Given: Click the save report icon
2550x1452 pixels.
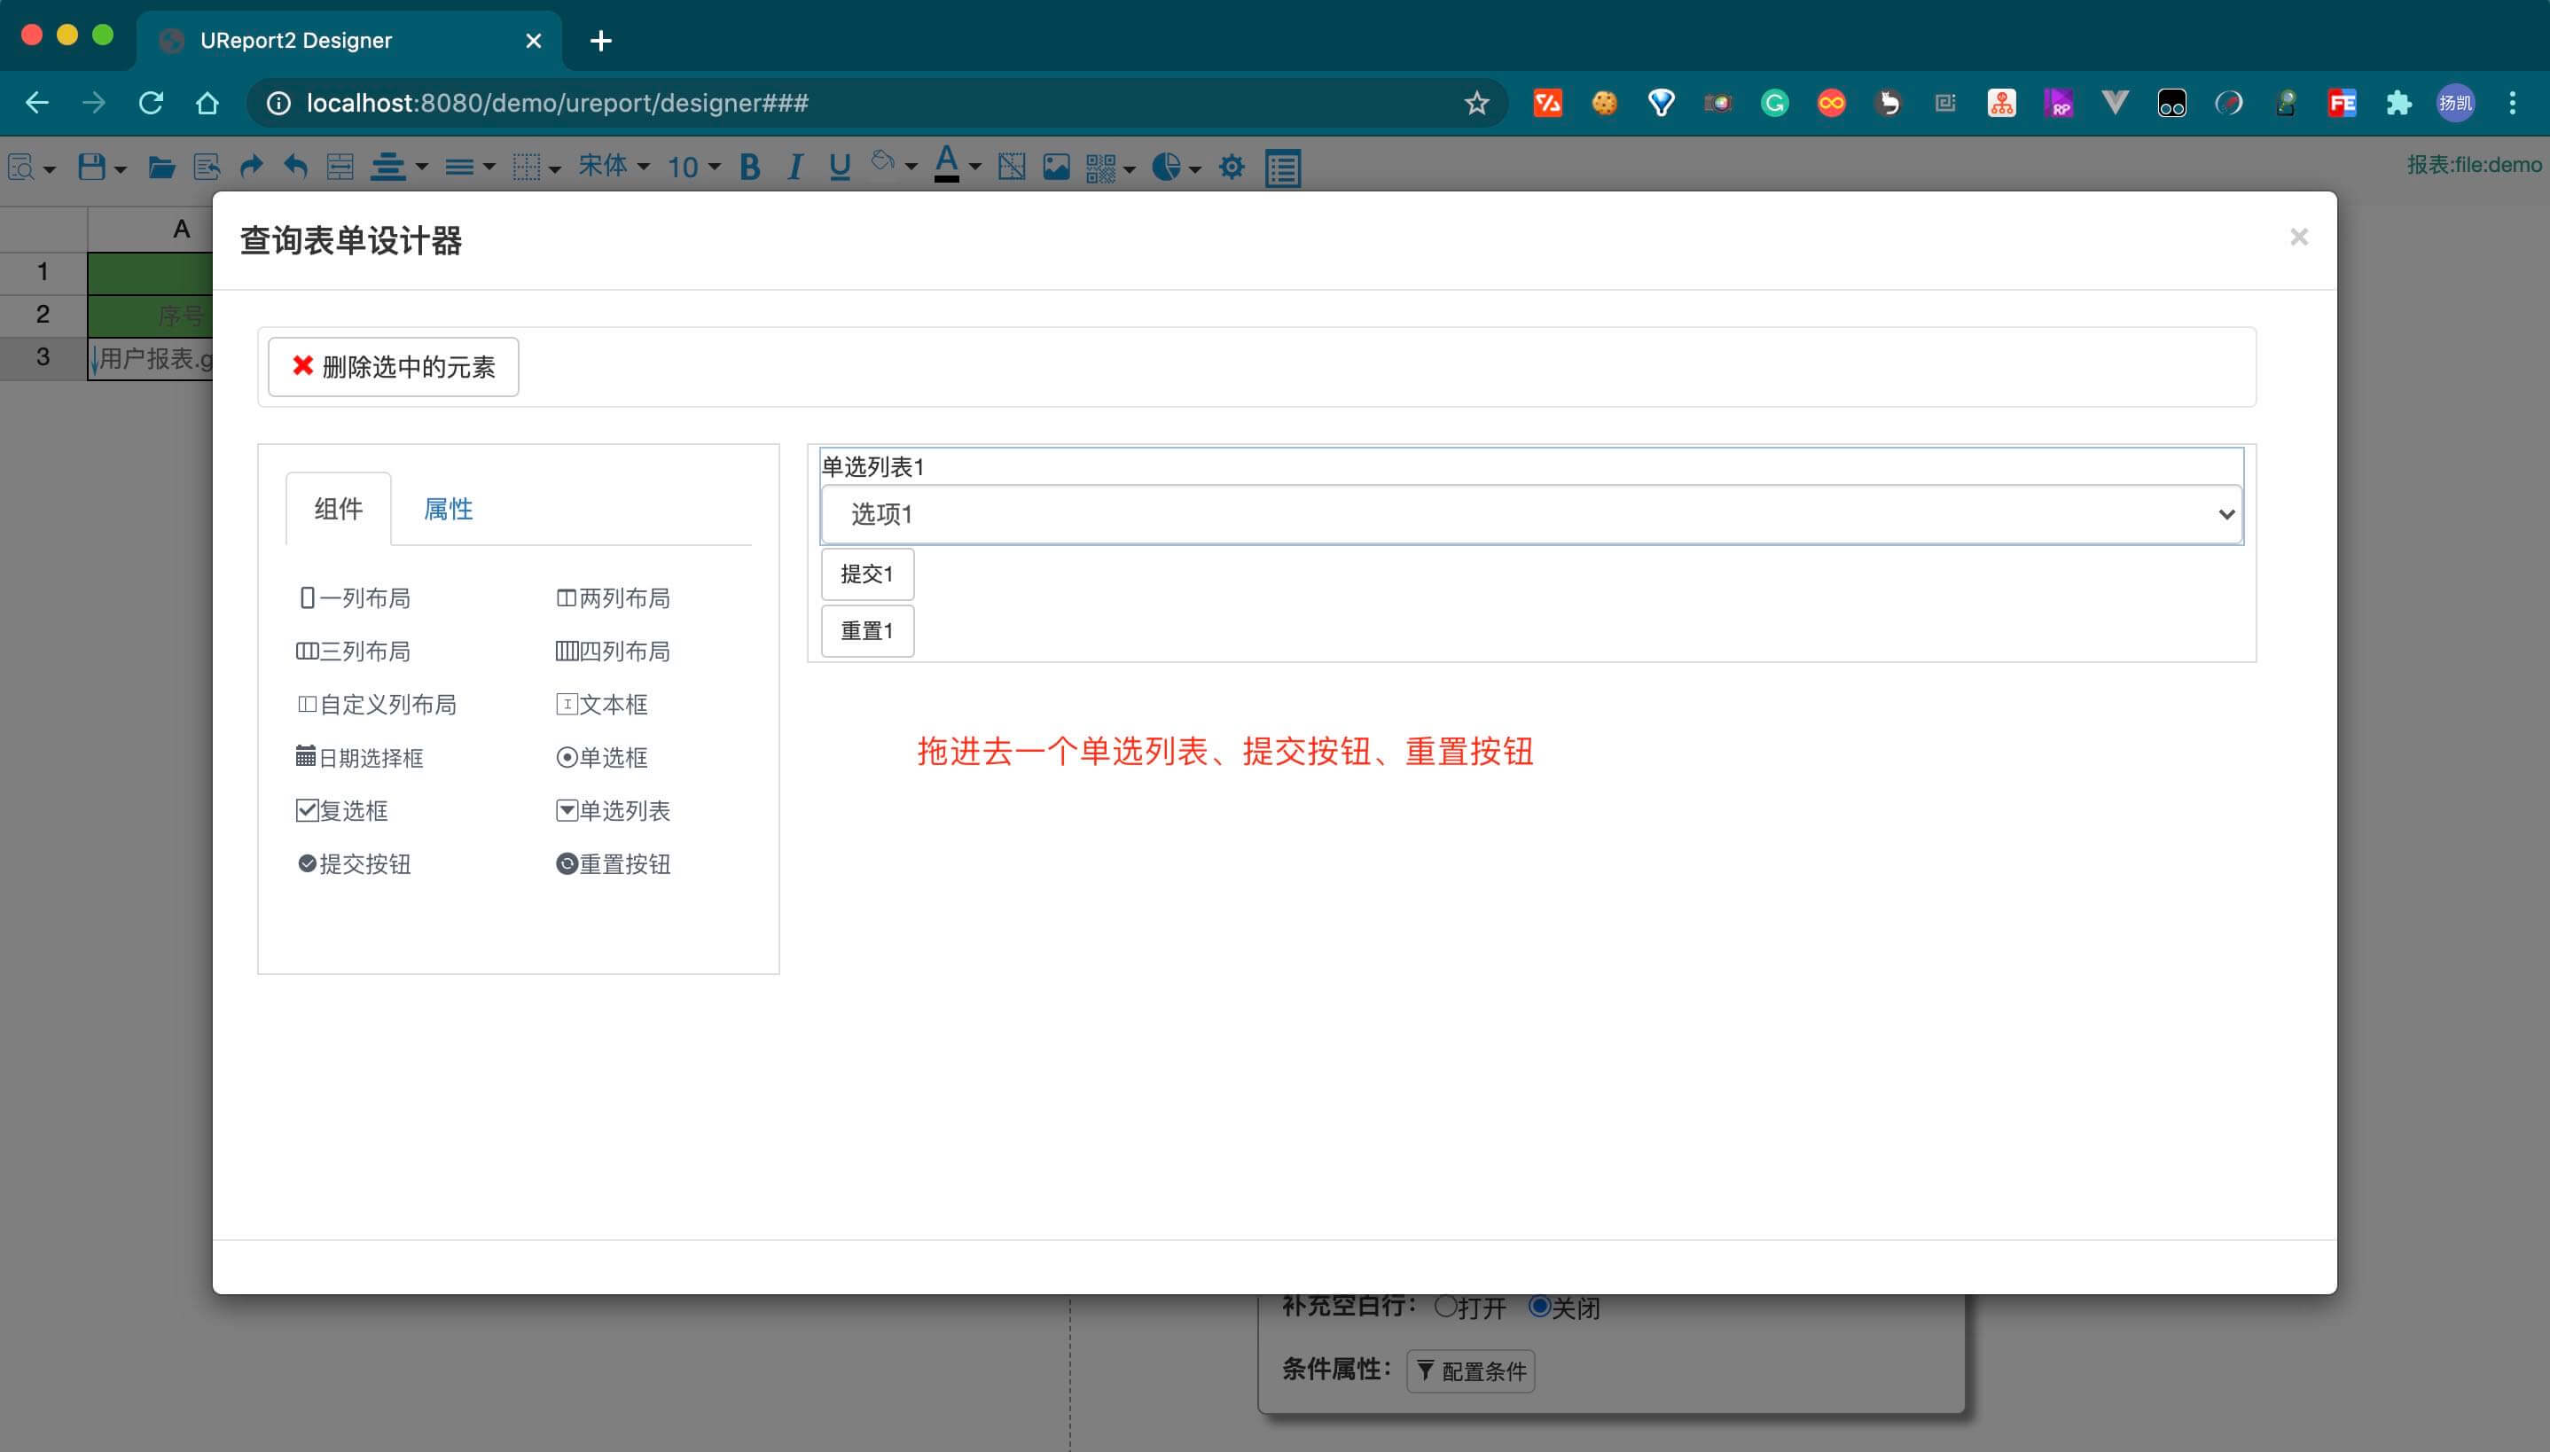Looking at the screenshot, I should click(x=91, y=167).
